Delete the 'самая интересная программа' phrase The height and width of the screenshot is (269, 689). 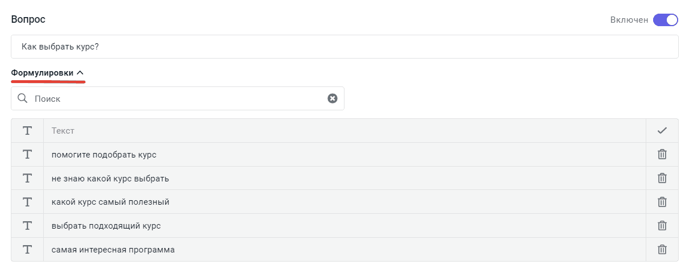click(x=662, y=249)
